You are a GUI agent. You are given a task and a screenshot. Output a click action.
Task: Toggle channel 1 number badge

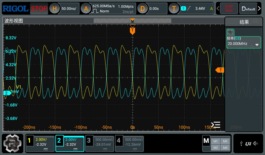point(29,141)
